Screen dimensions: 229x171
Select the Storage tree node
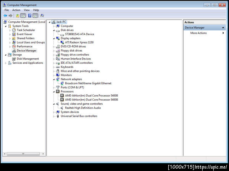17,55
